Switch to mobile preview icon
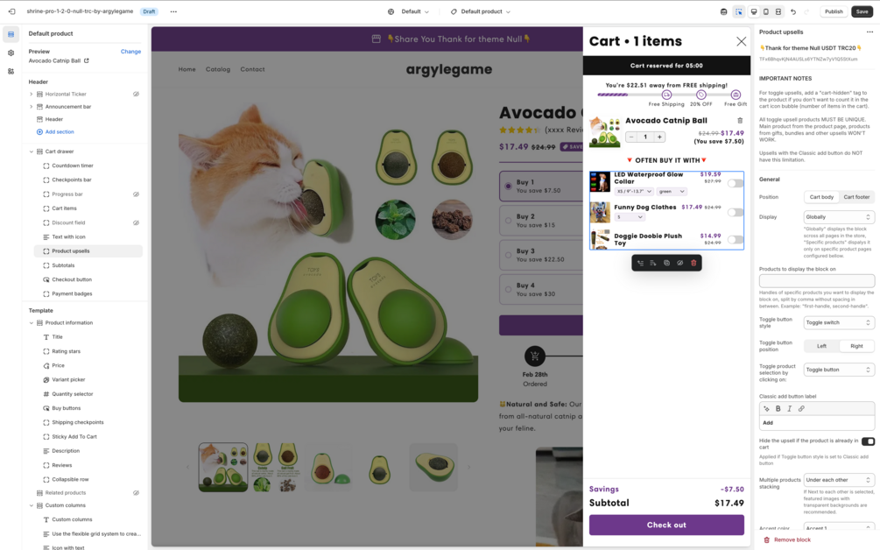 pyautogui.click(x=766, y=11)
